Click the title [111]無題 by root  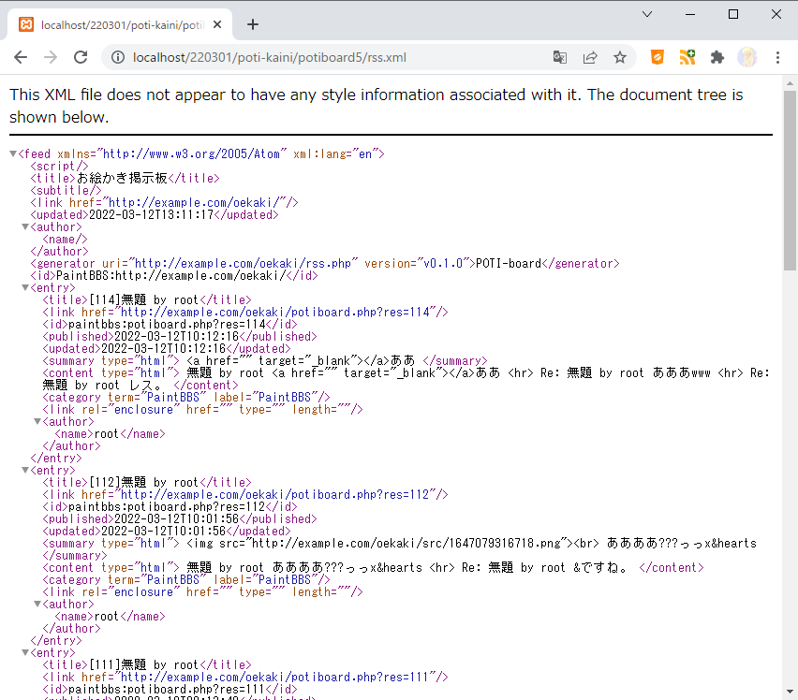[144, 665]
